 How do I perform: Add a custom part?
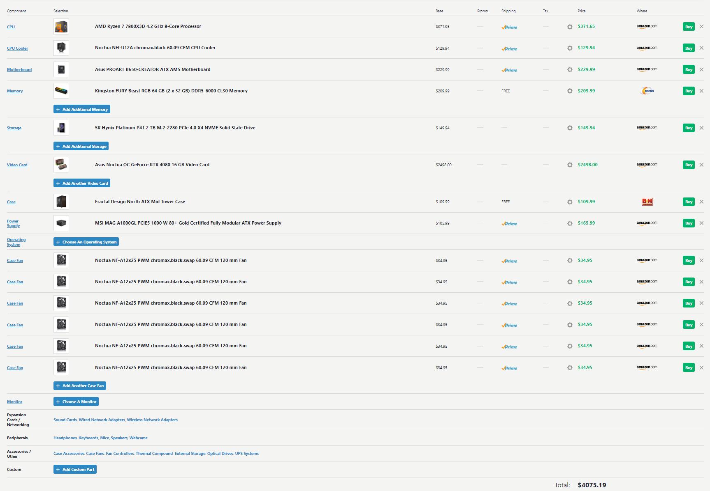pos(75,469)
